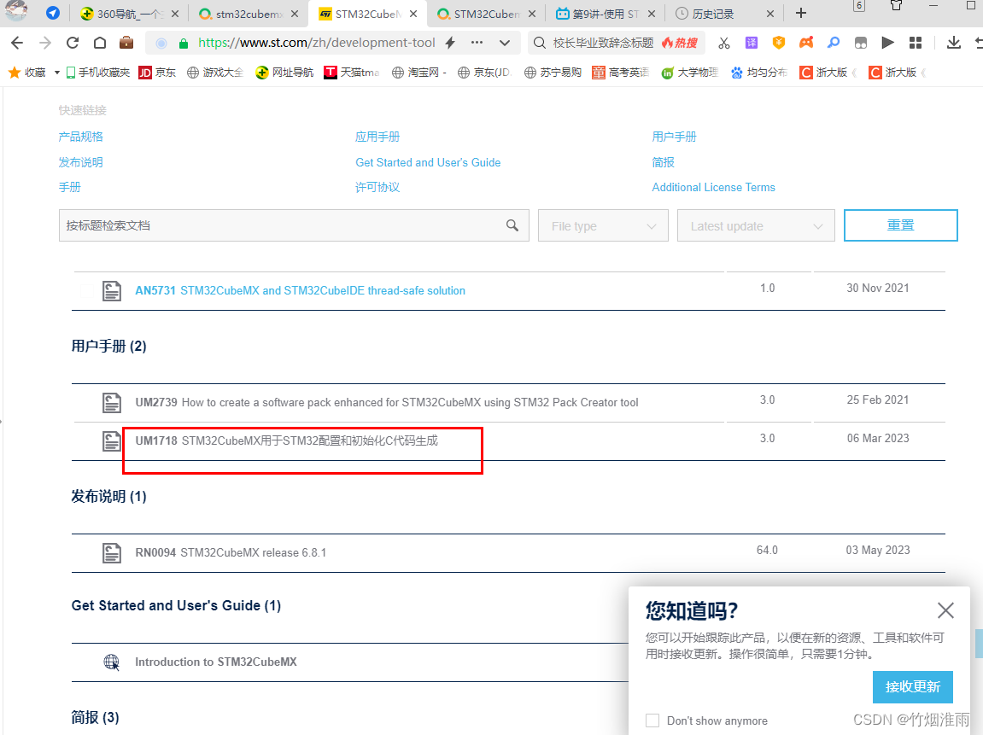
Task: Open the 简报 quick link
Action: point(664,162)
